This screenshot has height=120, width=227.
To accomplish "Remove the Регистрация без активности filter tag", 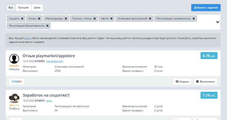I will (x=47, y=26).
